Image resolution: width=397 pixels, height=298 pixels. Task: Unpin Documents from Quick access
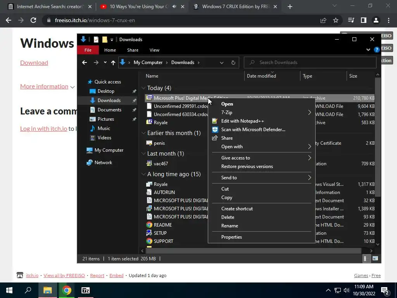[134, 110]
